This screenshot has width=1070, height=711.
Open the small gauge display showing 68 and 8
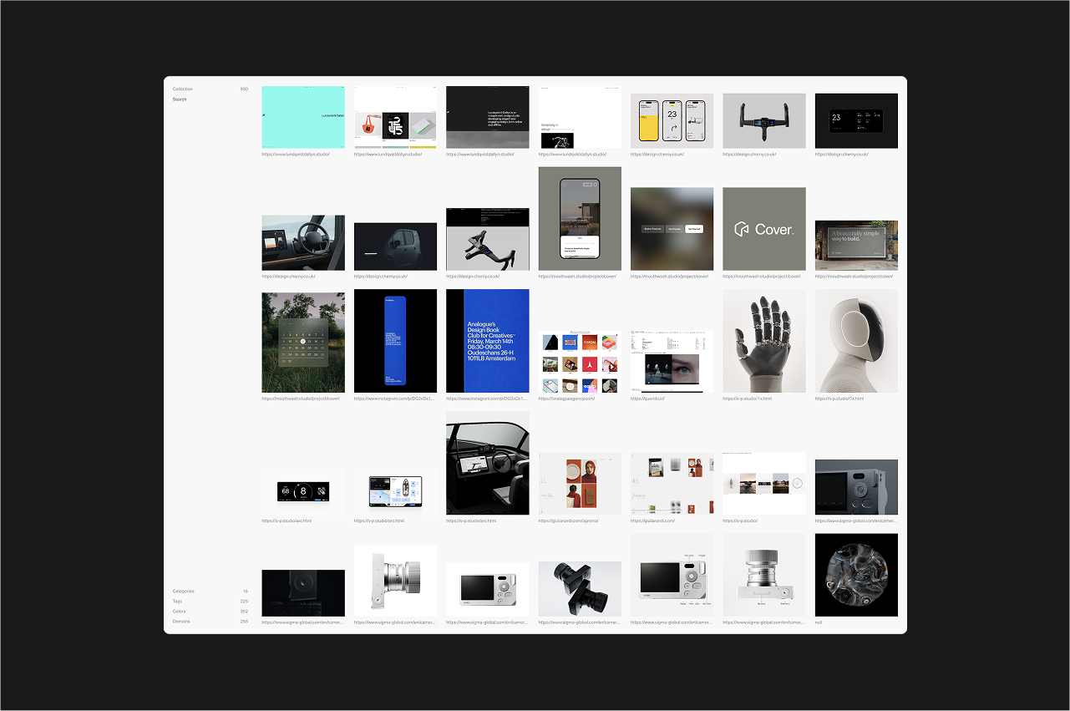click(x=303, y=492)
